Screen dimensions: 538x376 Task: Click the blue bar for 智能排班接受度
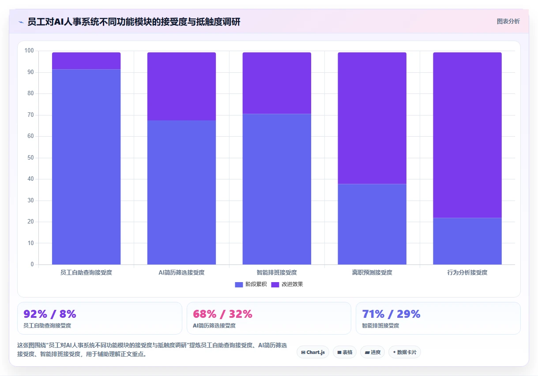(x=277, y=189)
